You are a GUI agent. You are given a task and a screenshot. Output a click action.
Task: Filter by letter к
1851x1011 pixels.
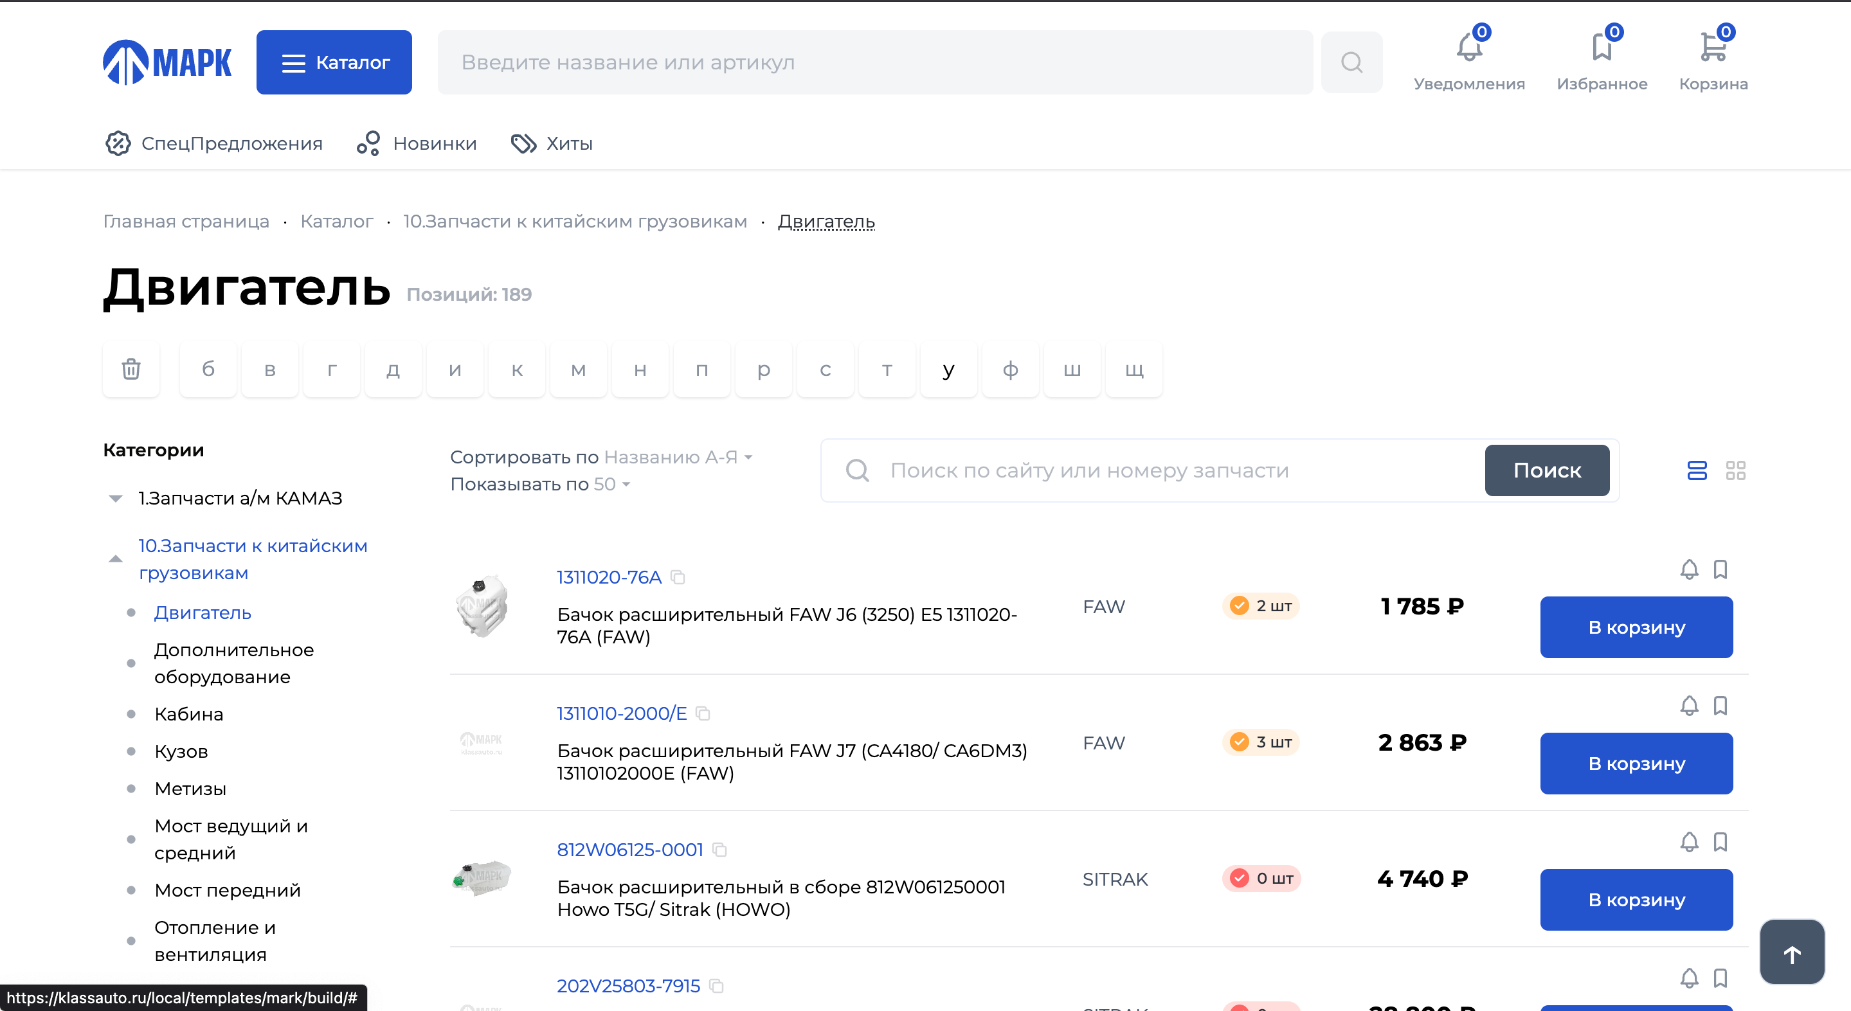click(517, 370)
